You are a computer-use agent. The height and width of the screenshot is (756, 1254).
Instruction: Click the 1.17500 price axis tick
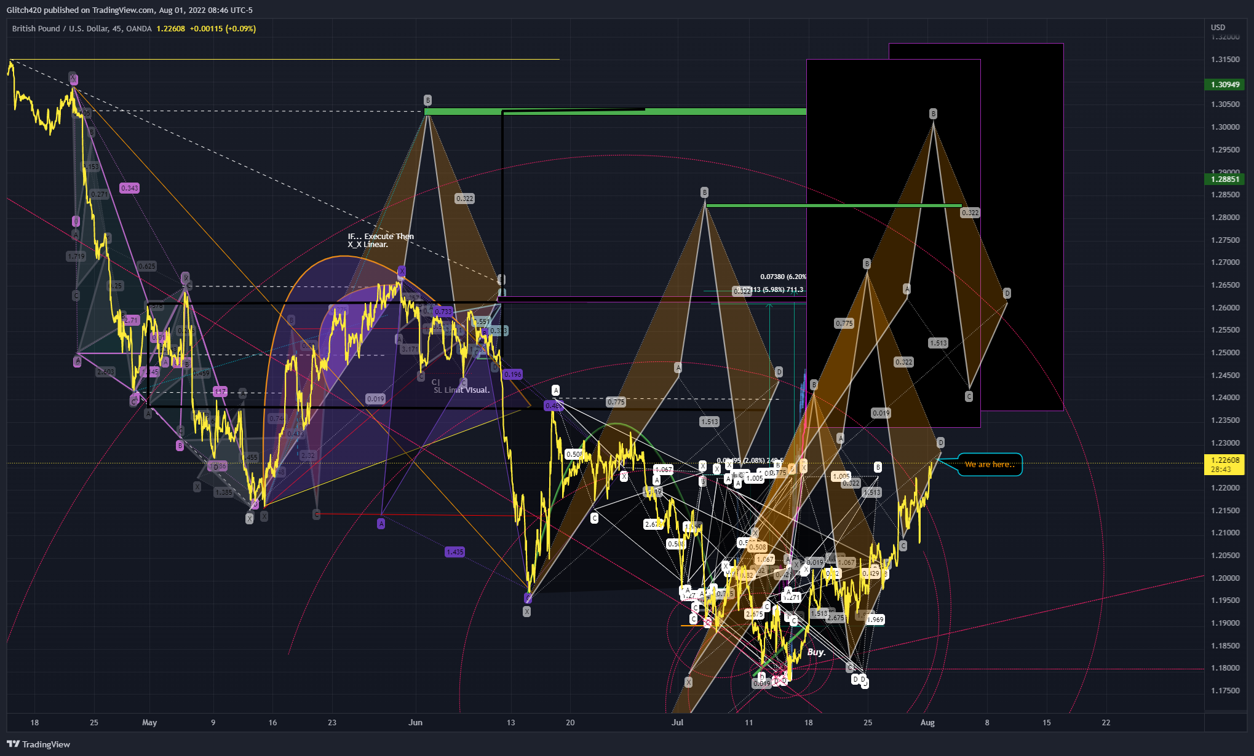(x=1224, y=691)
